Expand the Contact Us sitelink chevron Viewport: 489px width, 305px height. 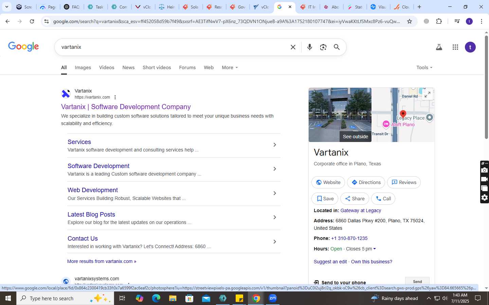coord(275,242)
